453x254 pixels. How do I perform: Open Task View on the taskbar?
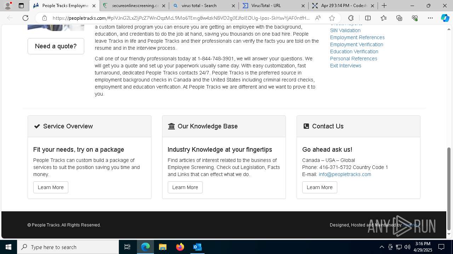(x=127, y=247)
